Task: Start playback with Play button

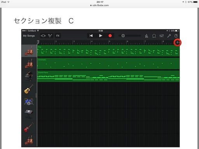Action: (101, 36)
